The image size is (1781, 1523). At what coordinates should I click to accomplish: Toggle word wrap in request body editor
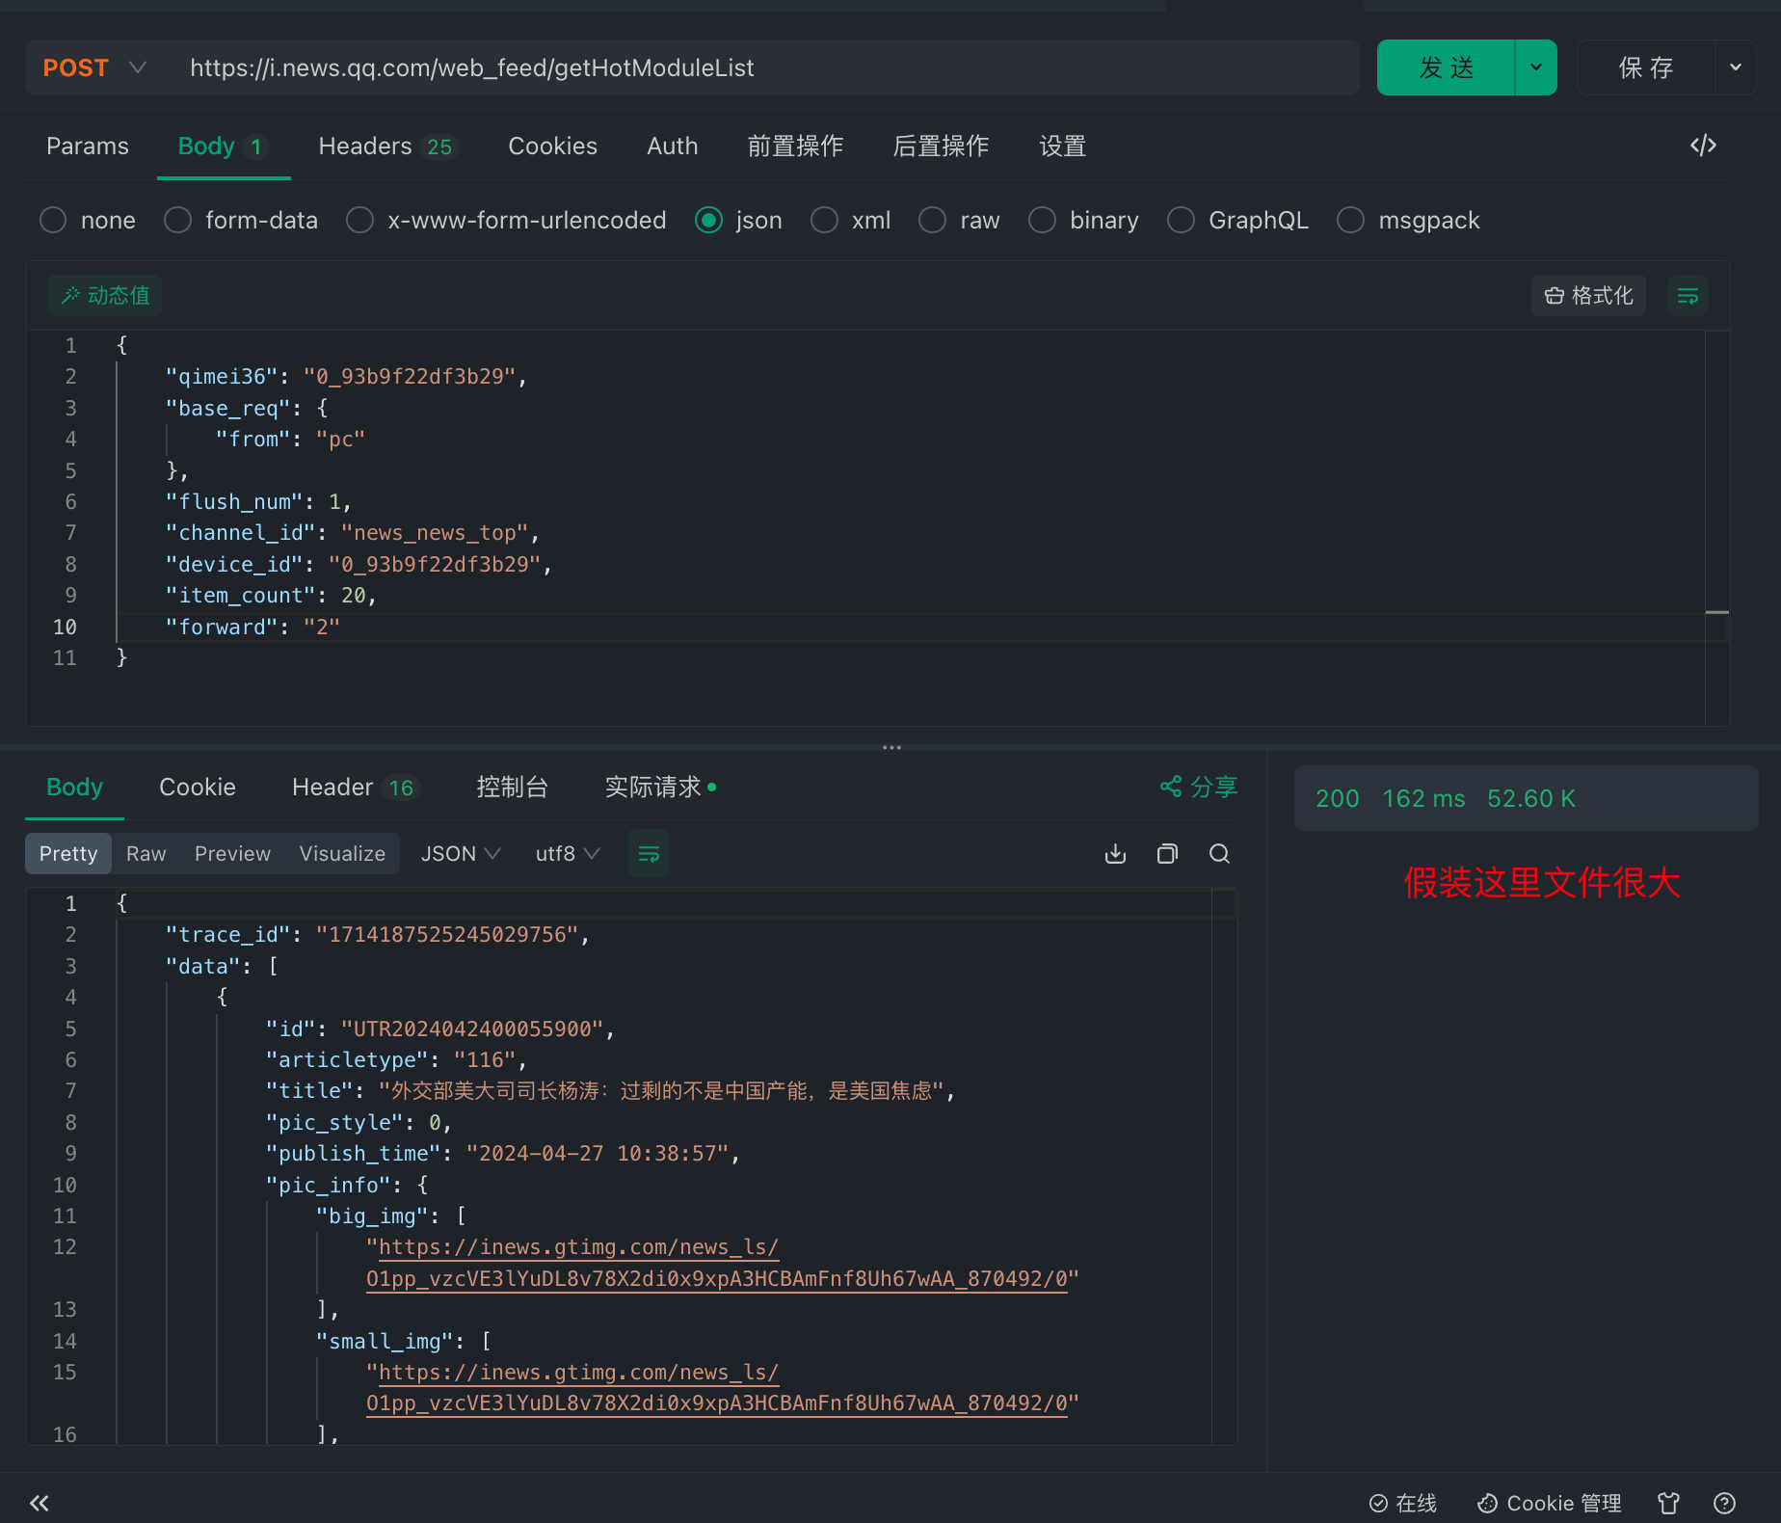(x=1688, y=296)
